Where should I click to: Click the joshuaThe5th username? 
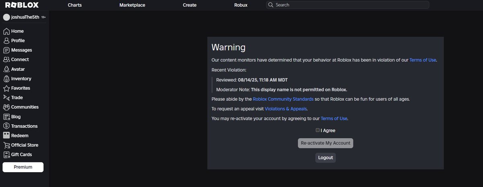click(x=25, y=17)
